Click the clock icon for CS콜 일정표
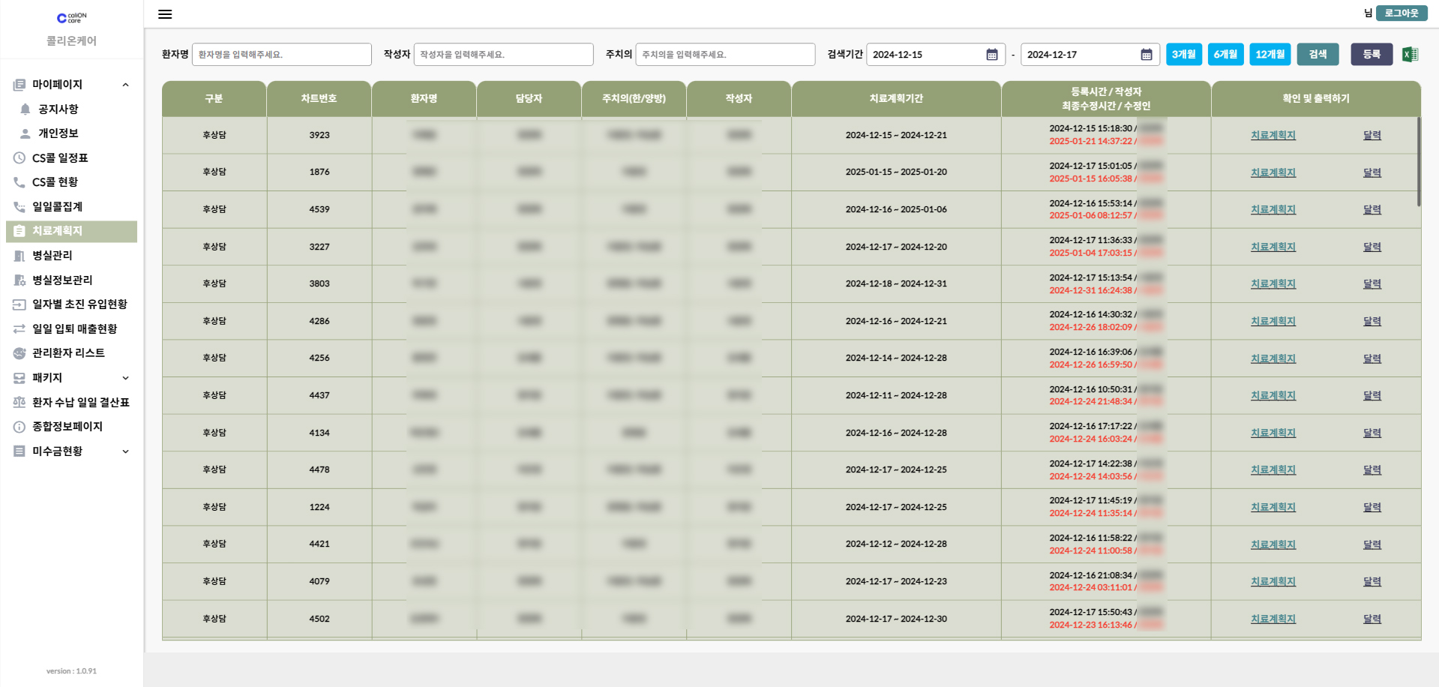1439x687 pixels. pos(19,158)
